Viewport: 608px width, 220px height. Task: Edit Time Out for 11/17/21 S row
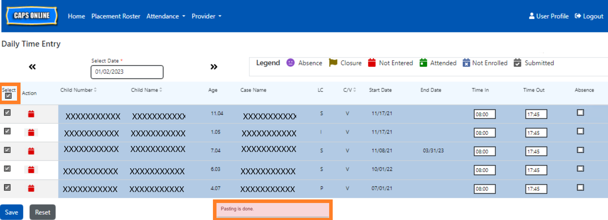536,114
